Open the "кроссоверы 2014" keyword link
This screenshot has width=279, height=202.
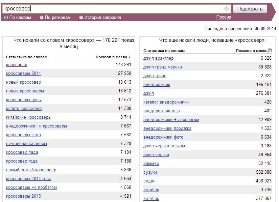tap(23, 74)
